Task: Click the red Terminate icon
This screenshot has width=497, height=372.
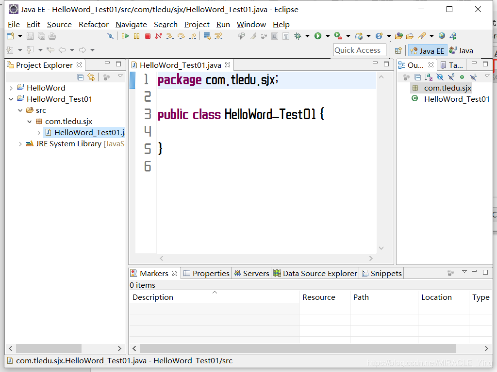Action: [148, 36]
